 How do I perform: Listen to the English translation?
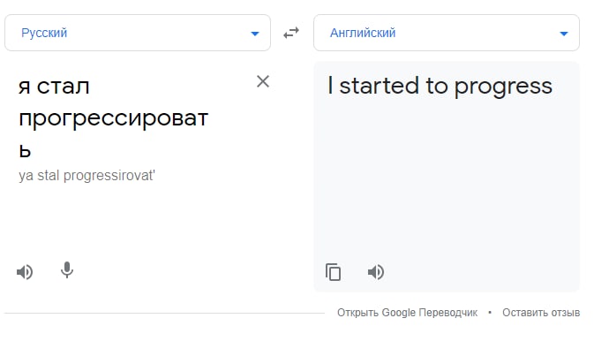pos(376,272)
